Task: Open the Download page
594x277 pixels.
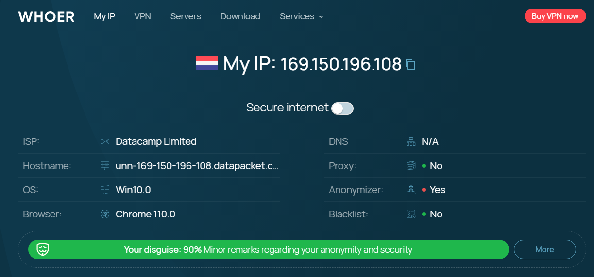Action: pyautogui.click(x=240, y=16)
